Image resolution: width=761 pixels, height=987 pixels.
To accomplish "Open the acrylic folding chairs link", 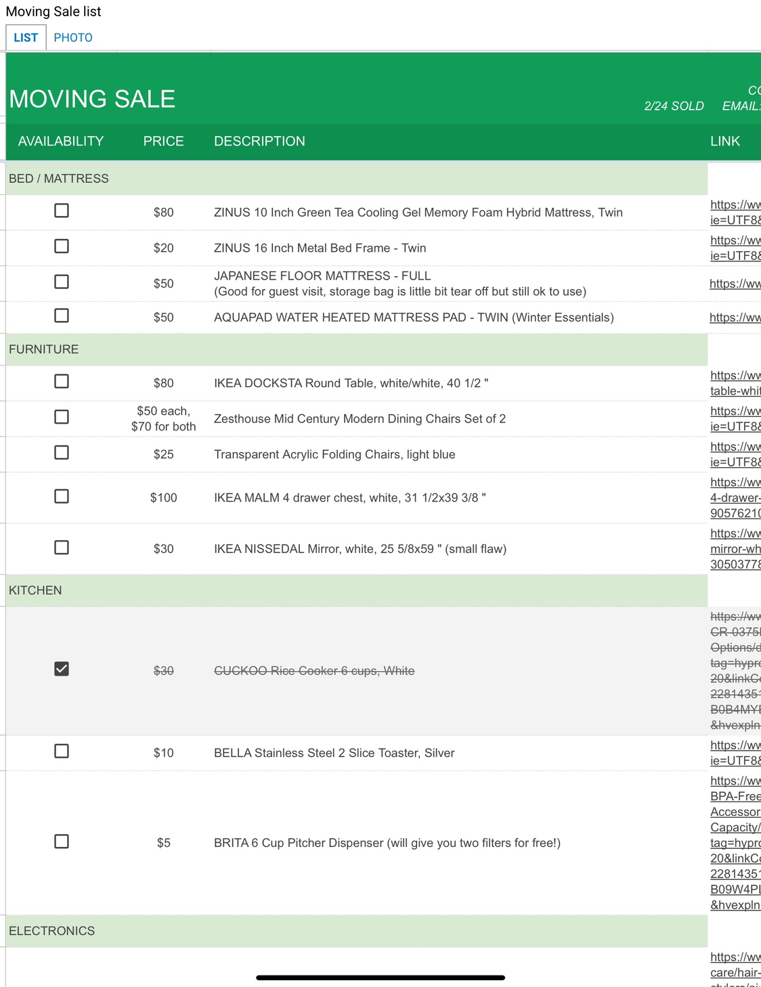I will click(x=735, y=454).
